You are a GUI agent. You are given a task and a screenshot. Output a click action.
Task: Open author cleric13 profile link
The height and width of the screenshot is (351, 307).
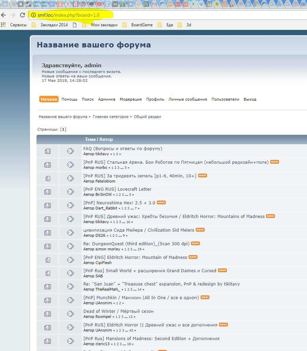(x=103, y=344)
